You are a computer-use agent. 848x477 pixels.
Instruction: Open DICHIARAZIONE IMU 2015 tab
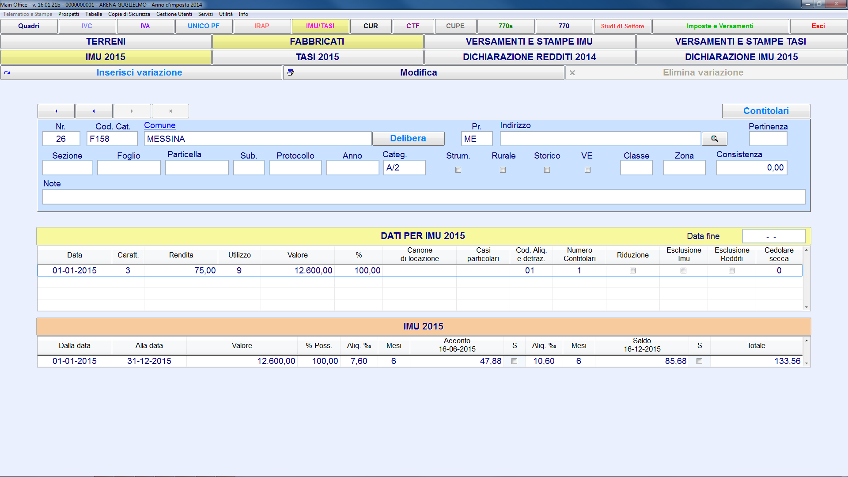[742, 57]
